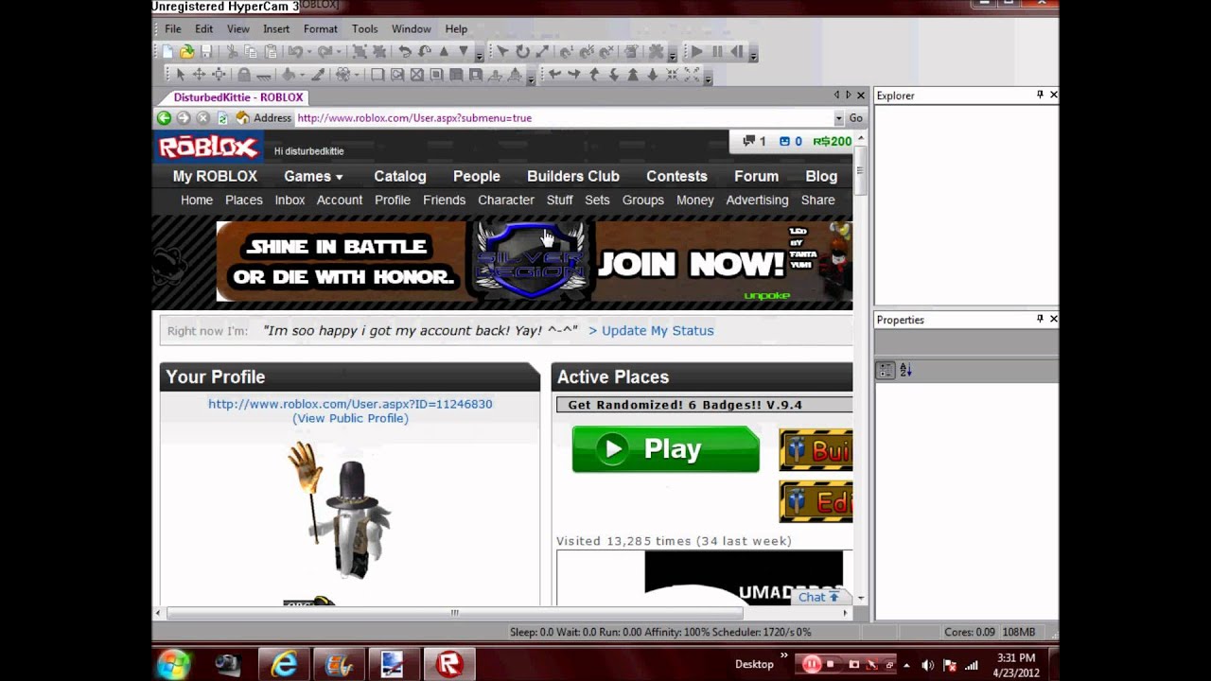
Task: Click the Play arrow in Studio toolbar
Action: click(x=697, y=52)
